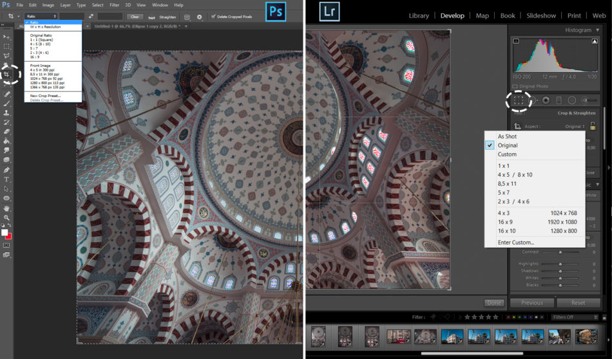Toggle the Original Photo histogram checkbox
612x359 pixels.
pyautogui.click(x=515, y=86)
